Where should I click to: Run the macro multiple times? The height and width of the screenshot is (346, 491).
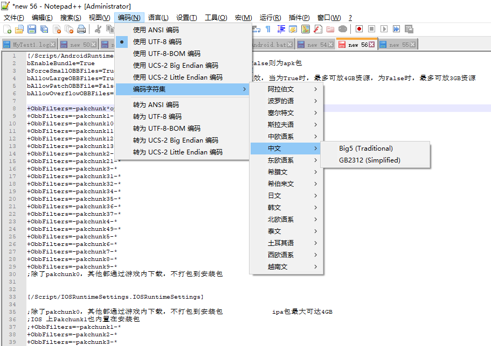(397, 29)
